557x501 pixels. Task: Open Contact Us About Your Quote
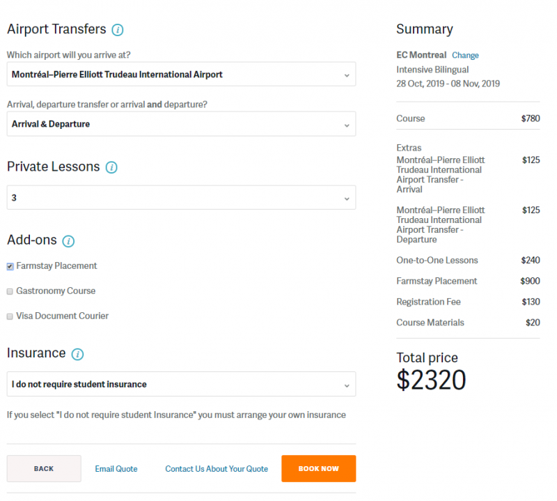[x=216, y=468]
